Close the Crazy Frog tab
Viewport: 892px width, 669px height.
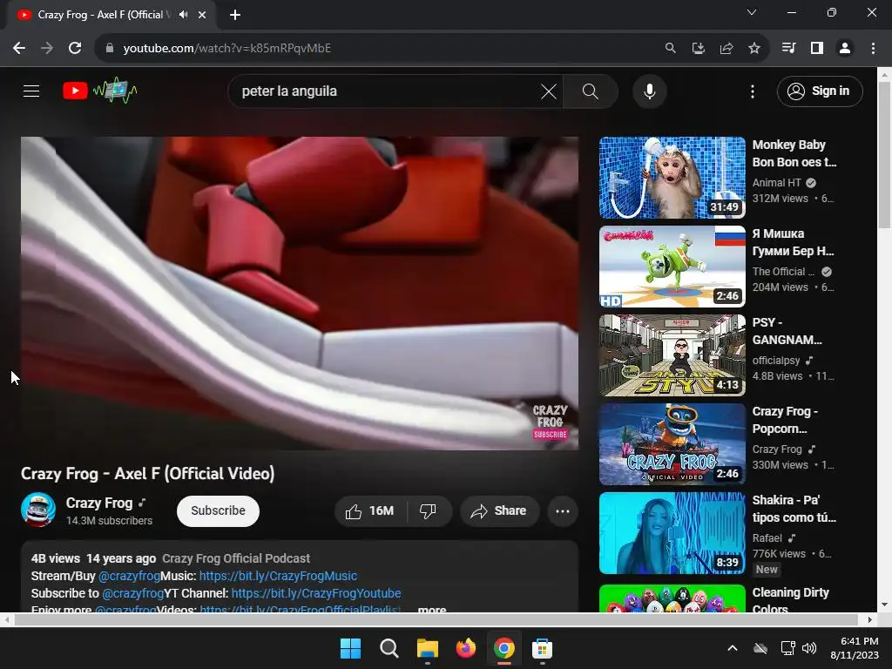click(202, 15)
